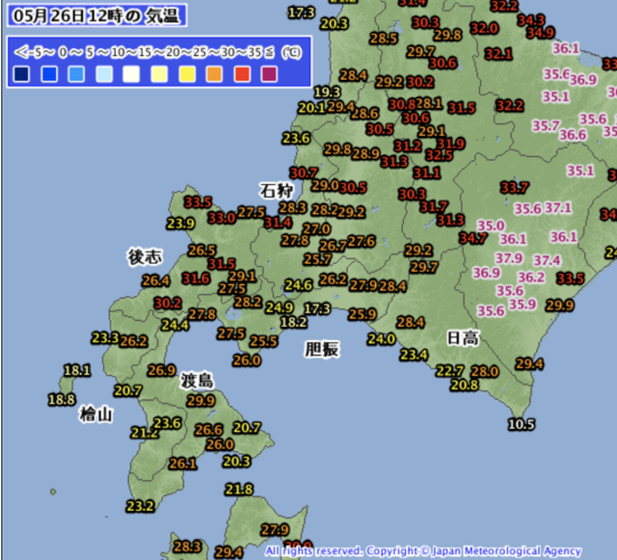Click the magenta 35°C and above legend swatch
617x560 pixels.
click(270, 74)
